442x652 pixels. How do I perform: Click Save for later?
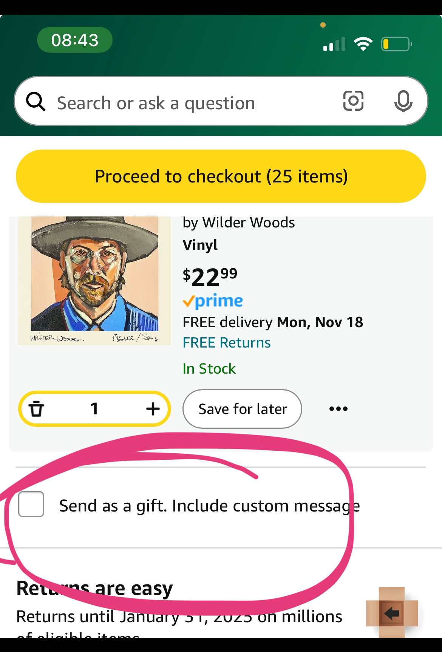point(242,409)
